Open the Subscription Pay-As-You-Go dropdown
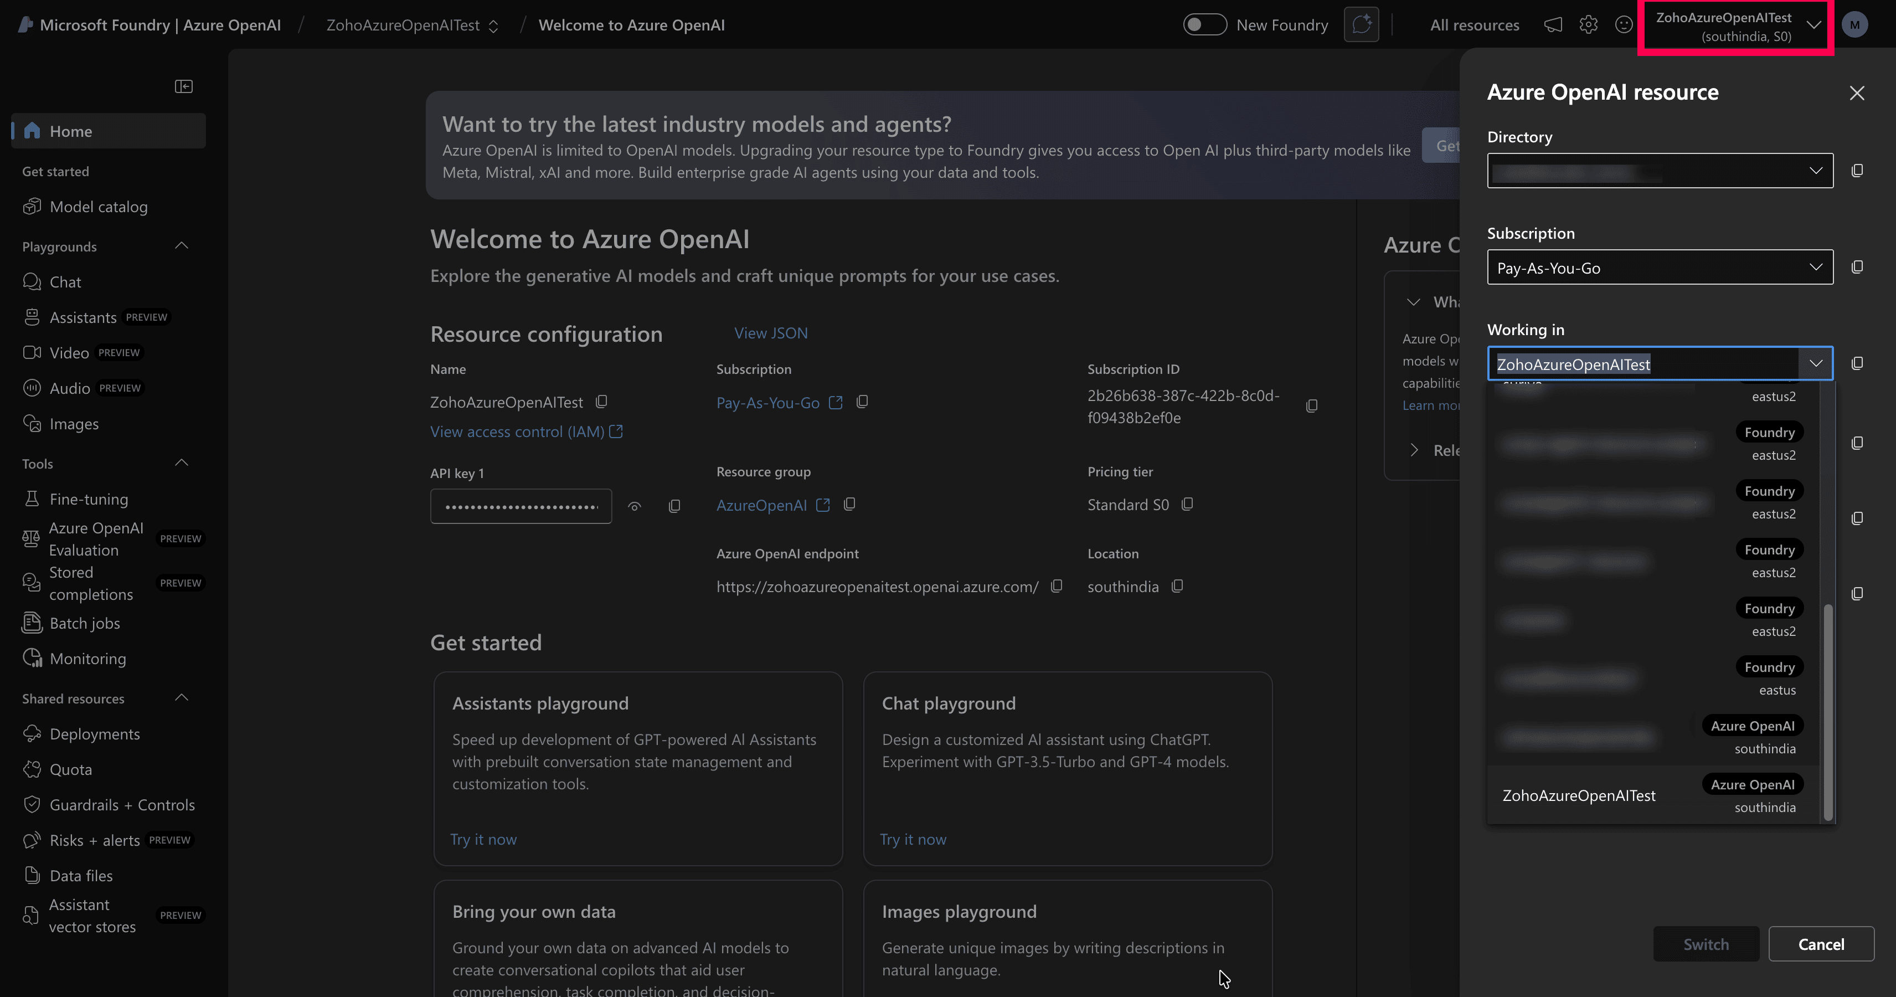 click(1660, 268)
